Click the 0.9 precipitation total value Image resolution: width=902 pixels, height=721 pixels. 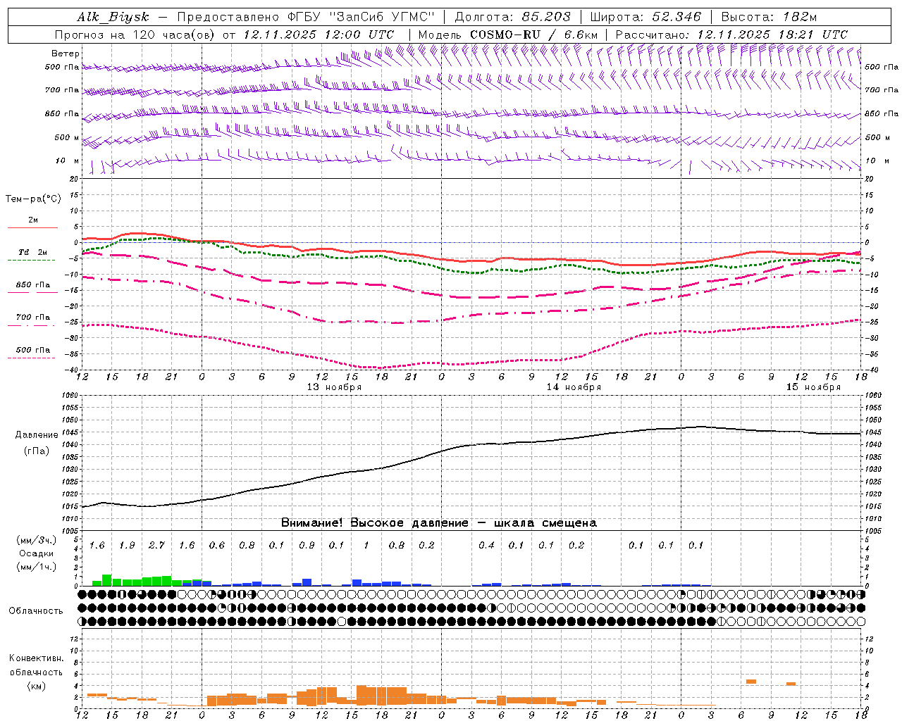307,545
